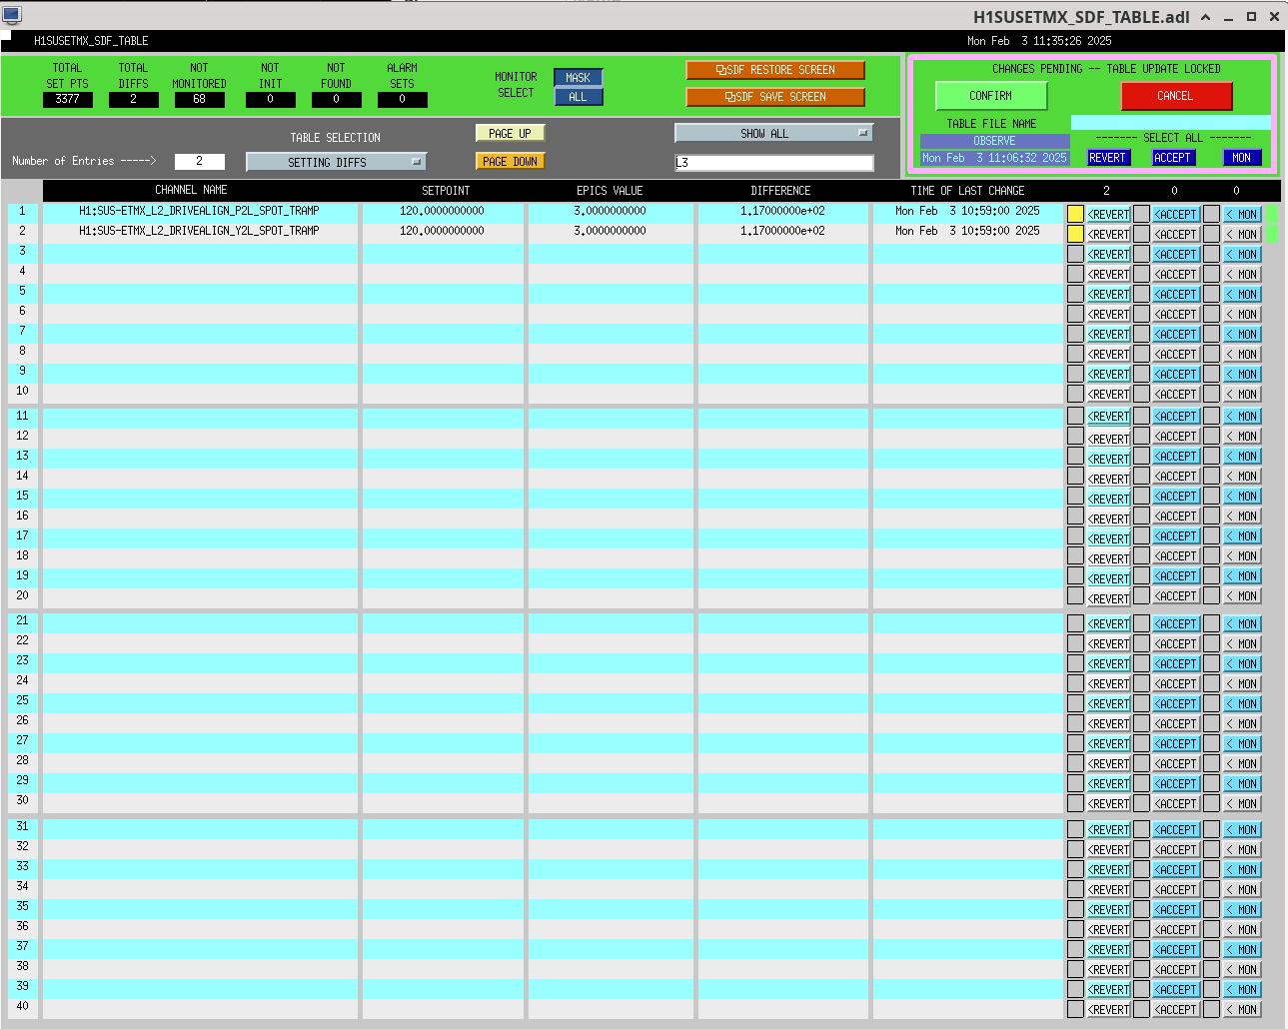1288x1029 pixels.
Task: Click MON for row 1 P2L_SPOT_TRAMP
Action: [x=1243, y=215]
